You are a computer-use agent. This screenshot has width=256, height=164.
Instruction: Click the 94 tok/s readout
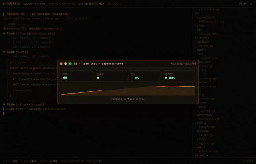click(x=114, y=4)
